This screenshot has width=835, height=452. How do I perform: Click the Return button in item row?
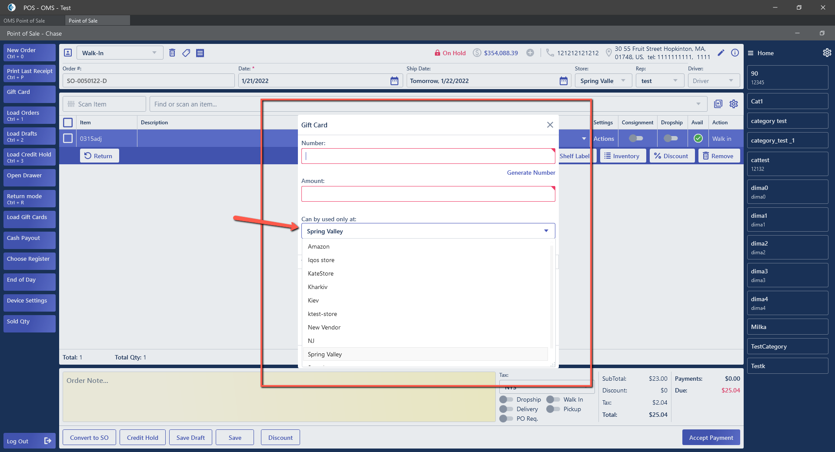tap(99, 156)
